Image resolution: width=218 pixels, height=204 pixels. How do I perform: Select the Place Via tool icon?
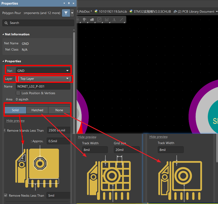click(84, 20)
